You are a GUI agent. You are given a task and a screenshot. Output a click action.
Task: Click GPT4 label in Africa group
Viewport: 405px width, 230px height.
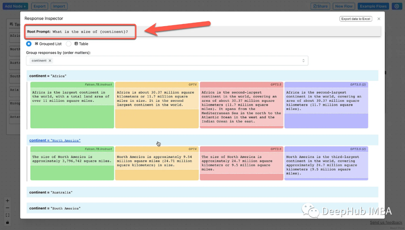pos(192,84)
